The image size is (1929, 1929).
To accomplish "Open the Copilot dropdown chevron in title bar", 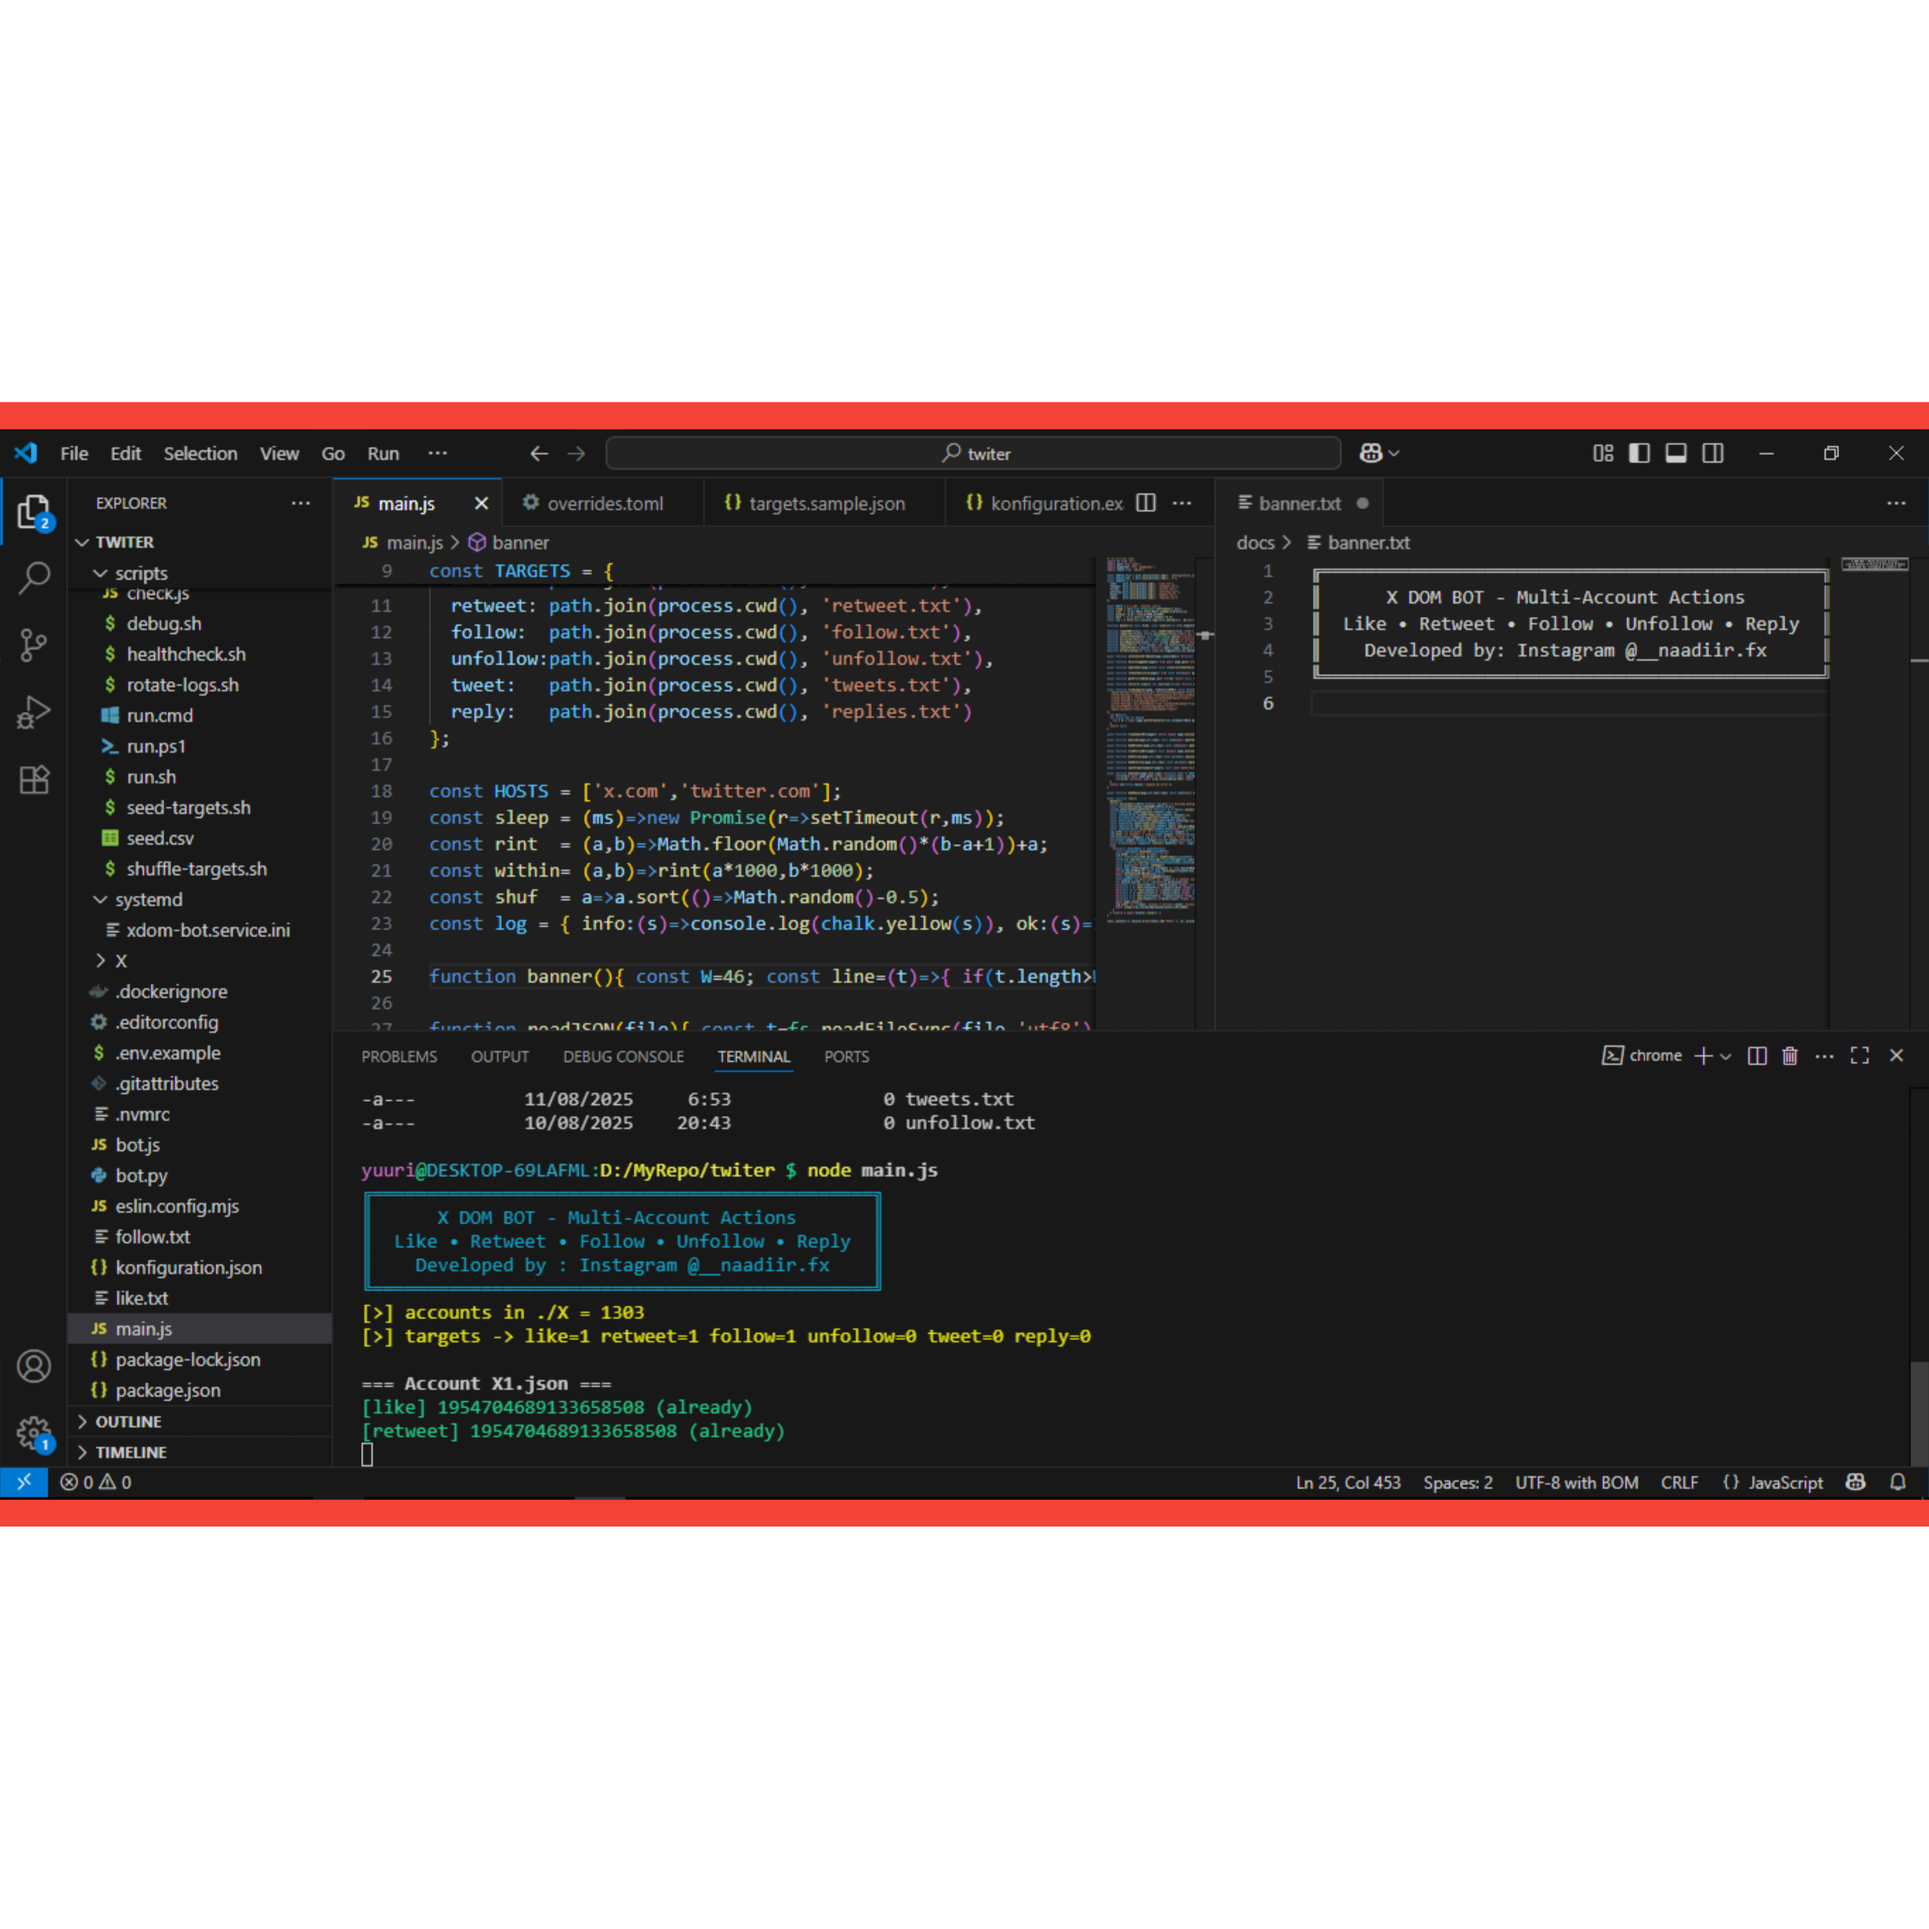I will click(x=1394, y=453).
